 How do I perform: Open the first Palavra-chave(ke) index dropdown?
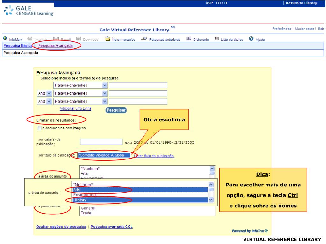point(80,85)
